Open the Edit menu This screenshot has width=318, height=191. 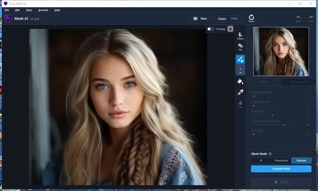click(17, 10)
